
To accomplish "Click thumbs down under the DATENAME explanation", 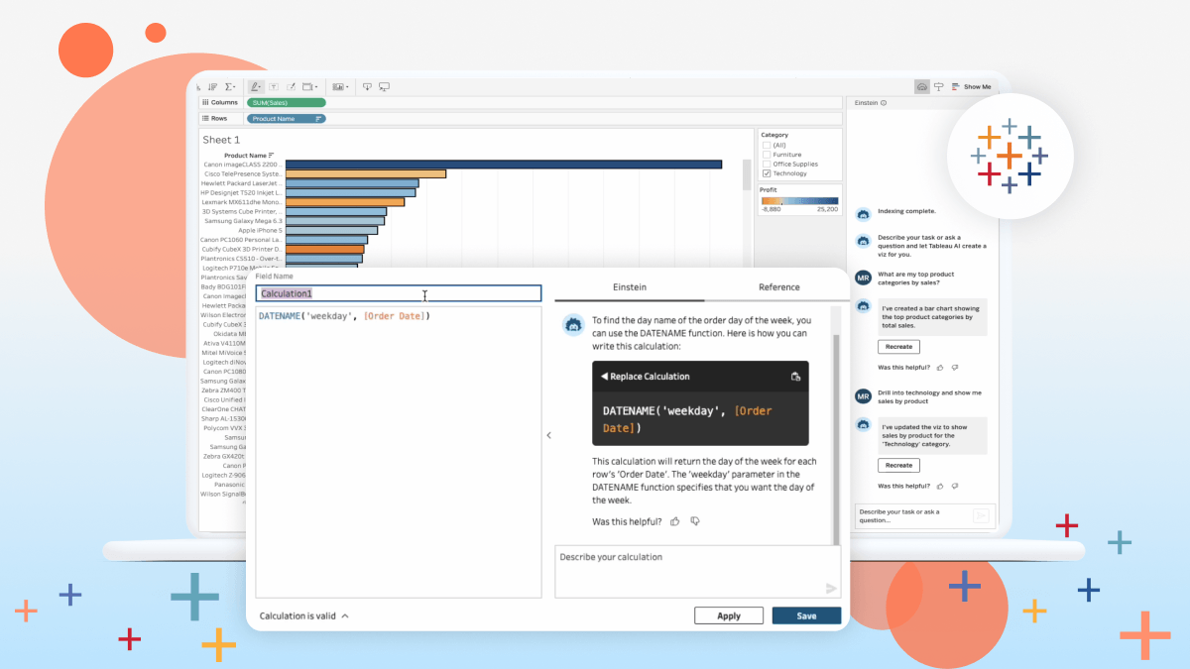I will coord(695,521).
